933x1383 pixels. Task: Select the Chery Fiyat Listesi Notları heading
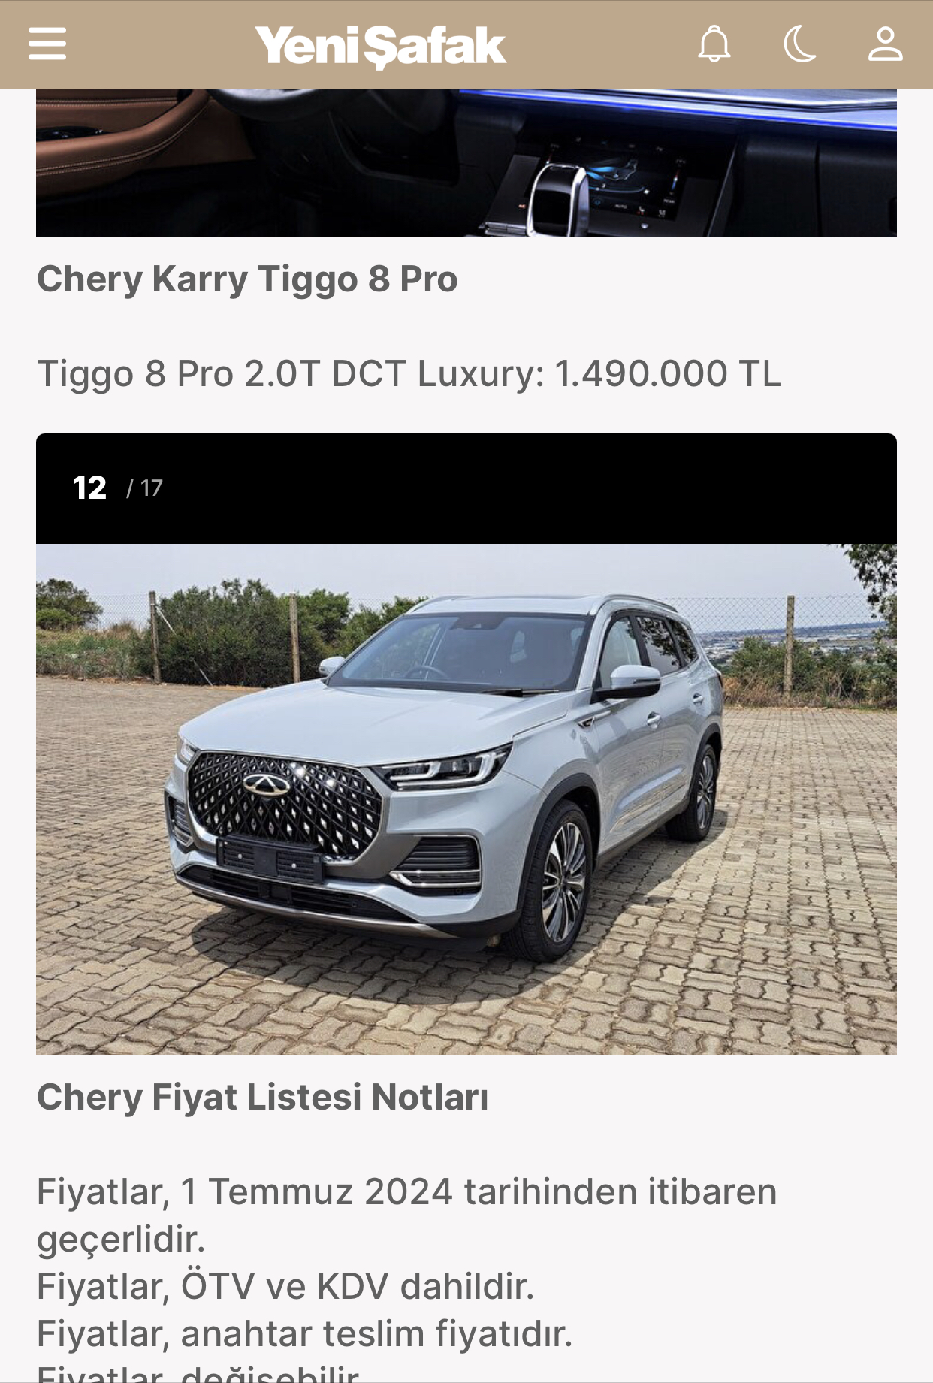[263, 1098]
